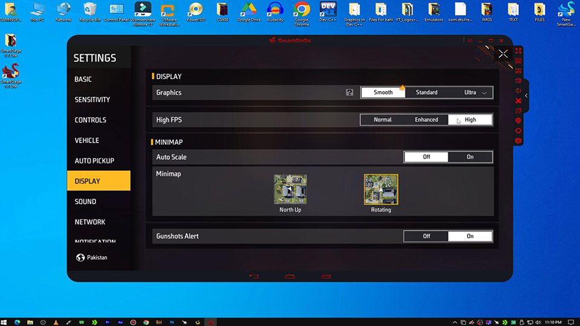Change the Pakistan region selector
The height and width of the screenshot is (326, 580).
pos(92,257)
